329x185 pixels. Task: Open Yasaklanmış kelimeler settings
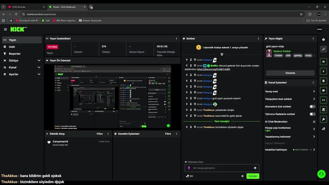tap(314, 137)
